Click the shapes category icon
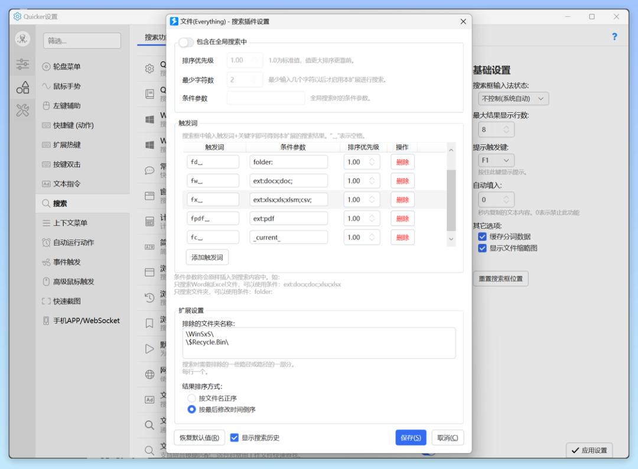 click(22, 87)
